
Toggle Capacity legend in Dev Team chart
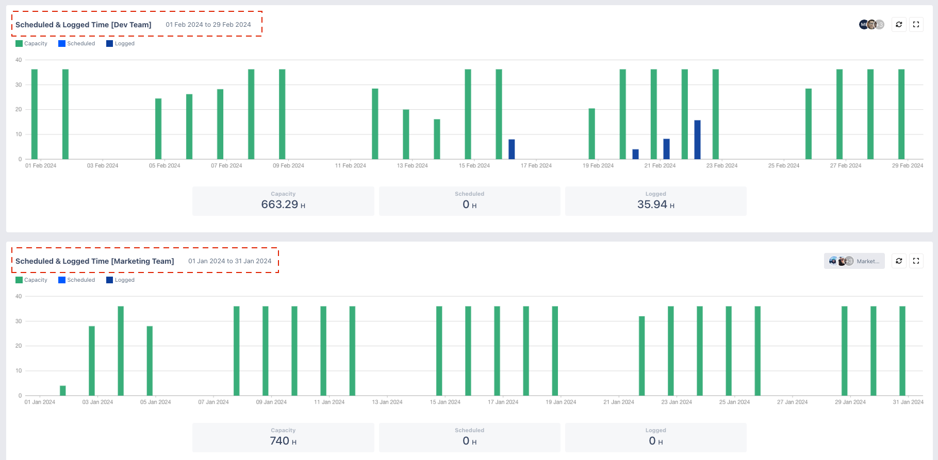[31, 44]
